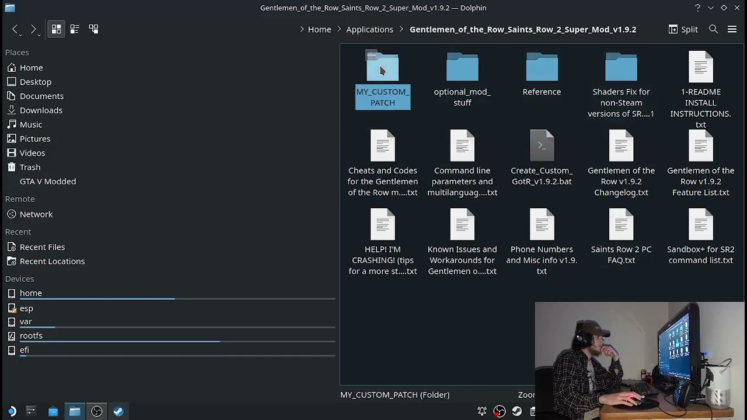Select the Shaders Fix folder icon
Viewport: 747px width, 420px height.
pos(621,66)
